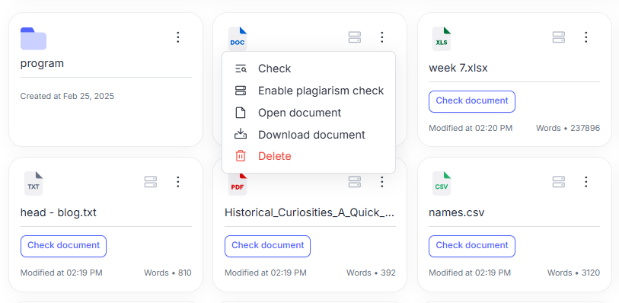Click the CSV file icon
The height and width of the screenshot is (303, 619).
point(442,183)
